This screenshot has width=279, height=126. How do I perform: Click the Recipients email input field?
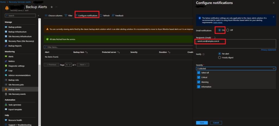pos(236,44)
